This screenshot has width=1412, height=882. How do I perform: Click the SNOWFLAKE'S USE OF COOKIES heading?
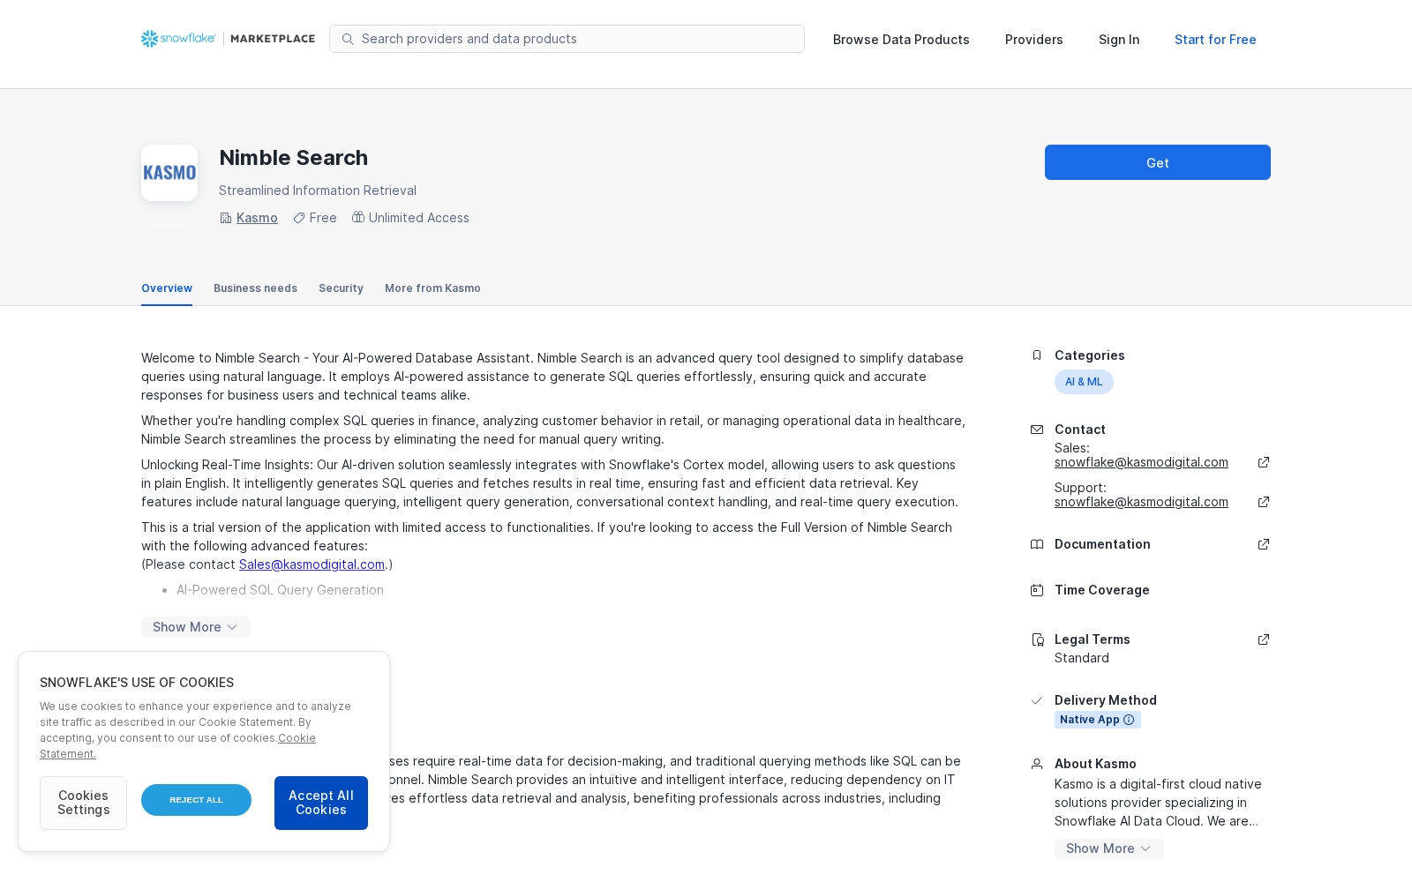tap(137, 683)
